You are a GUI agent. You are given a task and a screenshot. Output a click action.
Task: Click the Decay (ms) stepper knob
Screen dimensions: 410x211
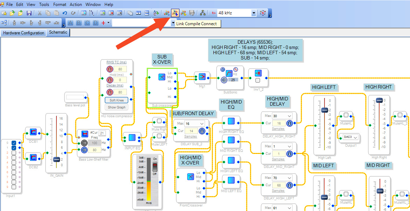click(x=110, y=92)
